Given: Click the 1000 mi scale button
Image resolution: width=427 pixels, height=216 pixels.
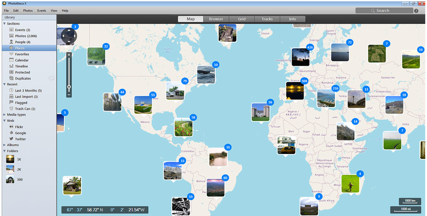Looking at the screenshot, I should click(x=406, y=209).
